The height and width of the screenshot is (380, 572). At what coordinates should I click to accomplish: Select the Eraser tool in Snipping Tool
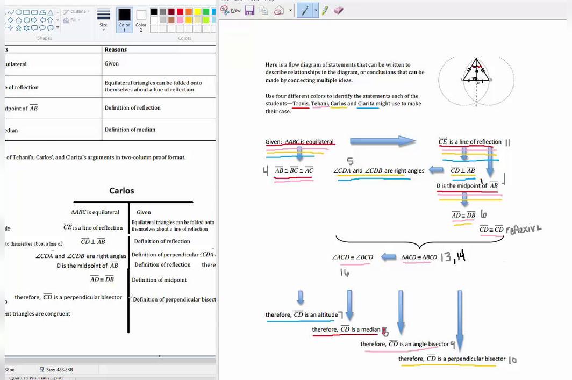click(339, 10)
